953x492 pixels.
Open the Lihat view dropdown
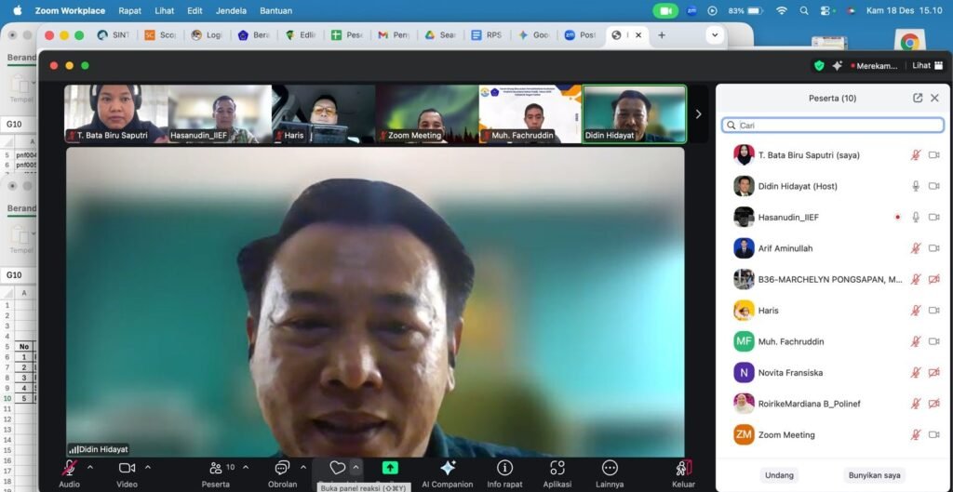tap(925, 65)
